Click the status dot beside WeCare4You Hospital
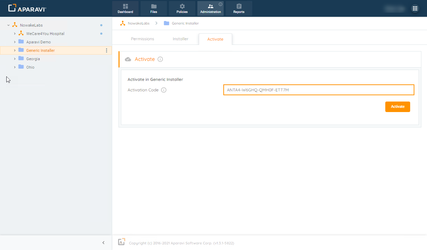Image resolution: width=427 pixels, height=250 pixels. tap(101, 33)
